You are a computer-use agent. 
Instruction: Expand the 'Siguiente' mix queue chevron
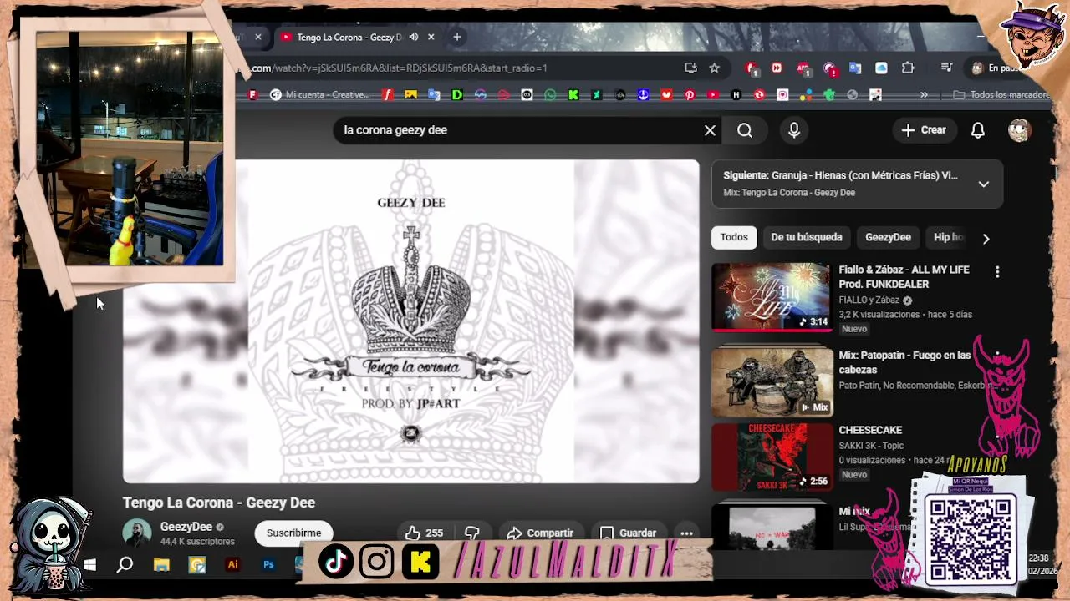[984, 184]
